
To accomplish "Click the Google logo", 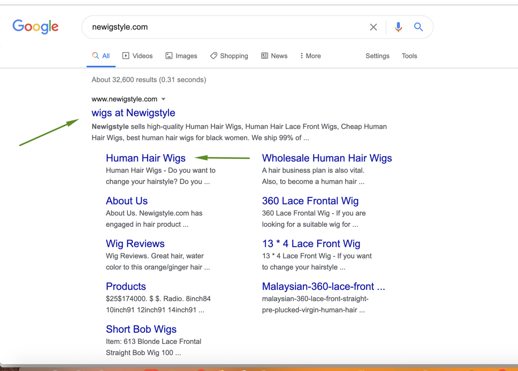I will click(x=35, y=26).
